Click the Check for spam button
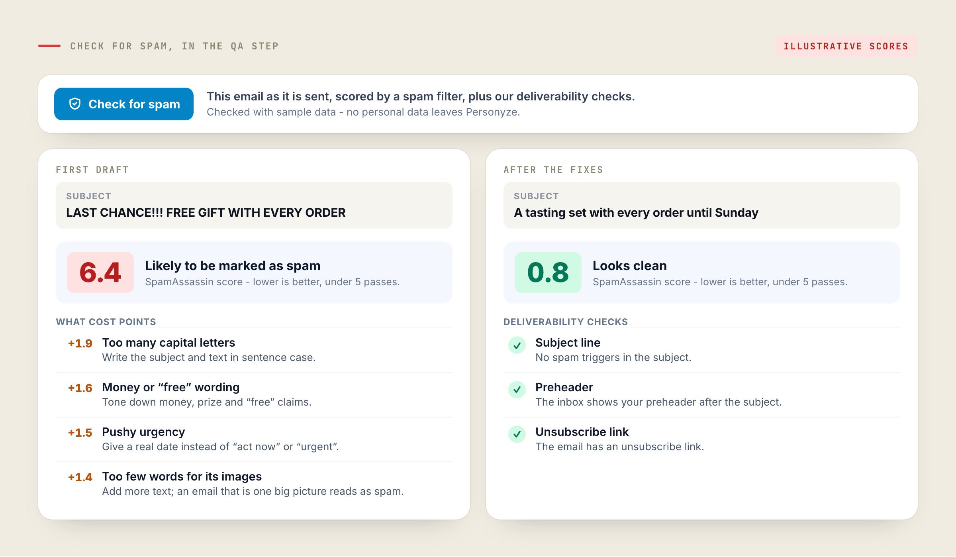Viewport: 956px width, 557px height. pos(124,104)
